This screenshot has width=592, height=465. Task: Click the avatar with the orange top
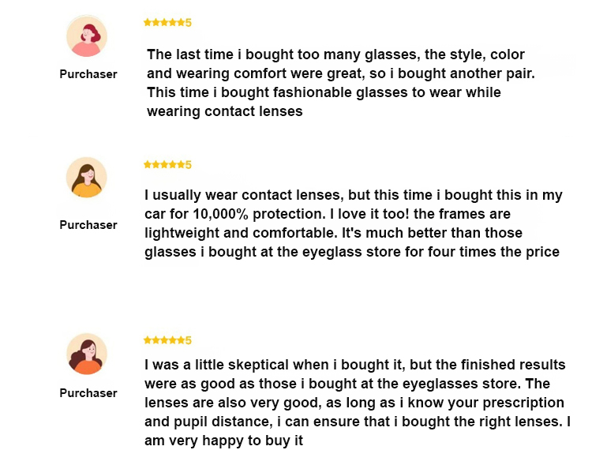point(86,353)
